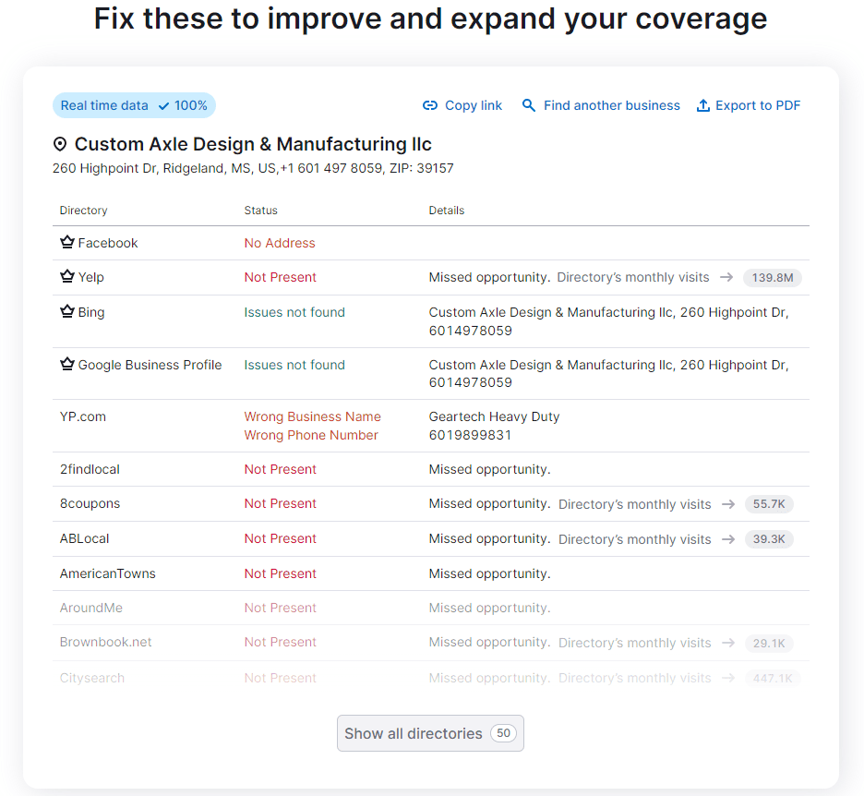The image size is (864, 796).
Task: Click the Not Present status for Yelp
Action: 280,277
